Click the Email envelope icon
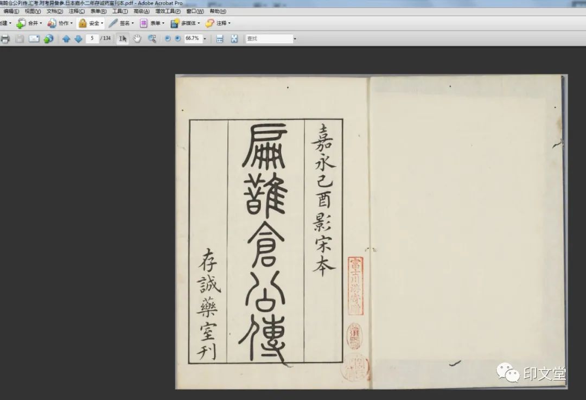Screen dimensions: 586x400 click(x=34, y=39)
